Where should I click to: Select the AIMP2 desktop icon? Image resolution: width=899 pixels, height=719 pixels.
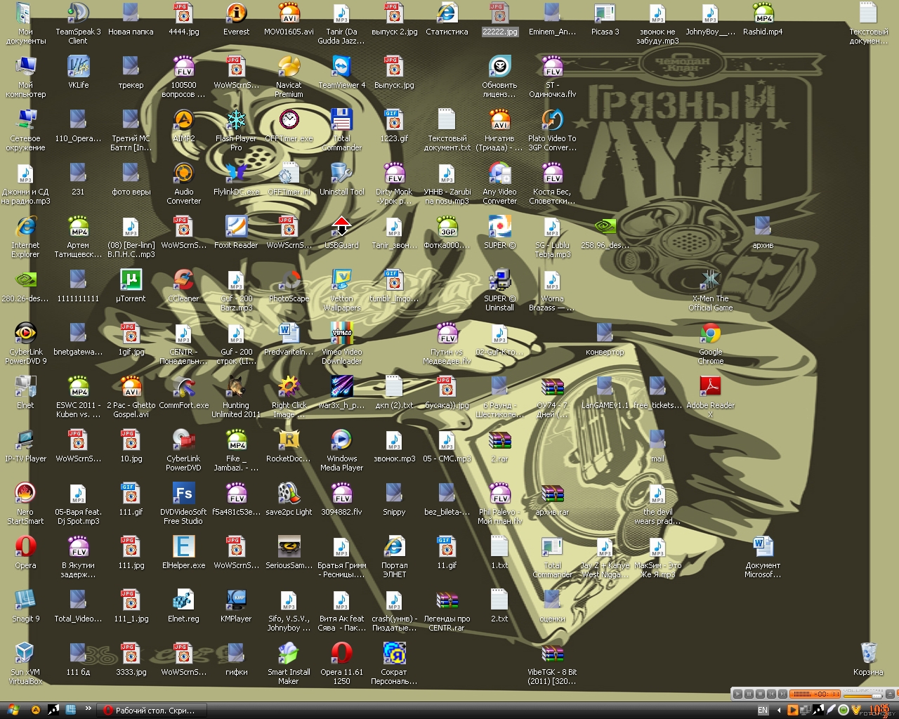pos(183,126)
